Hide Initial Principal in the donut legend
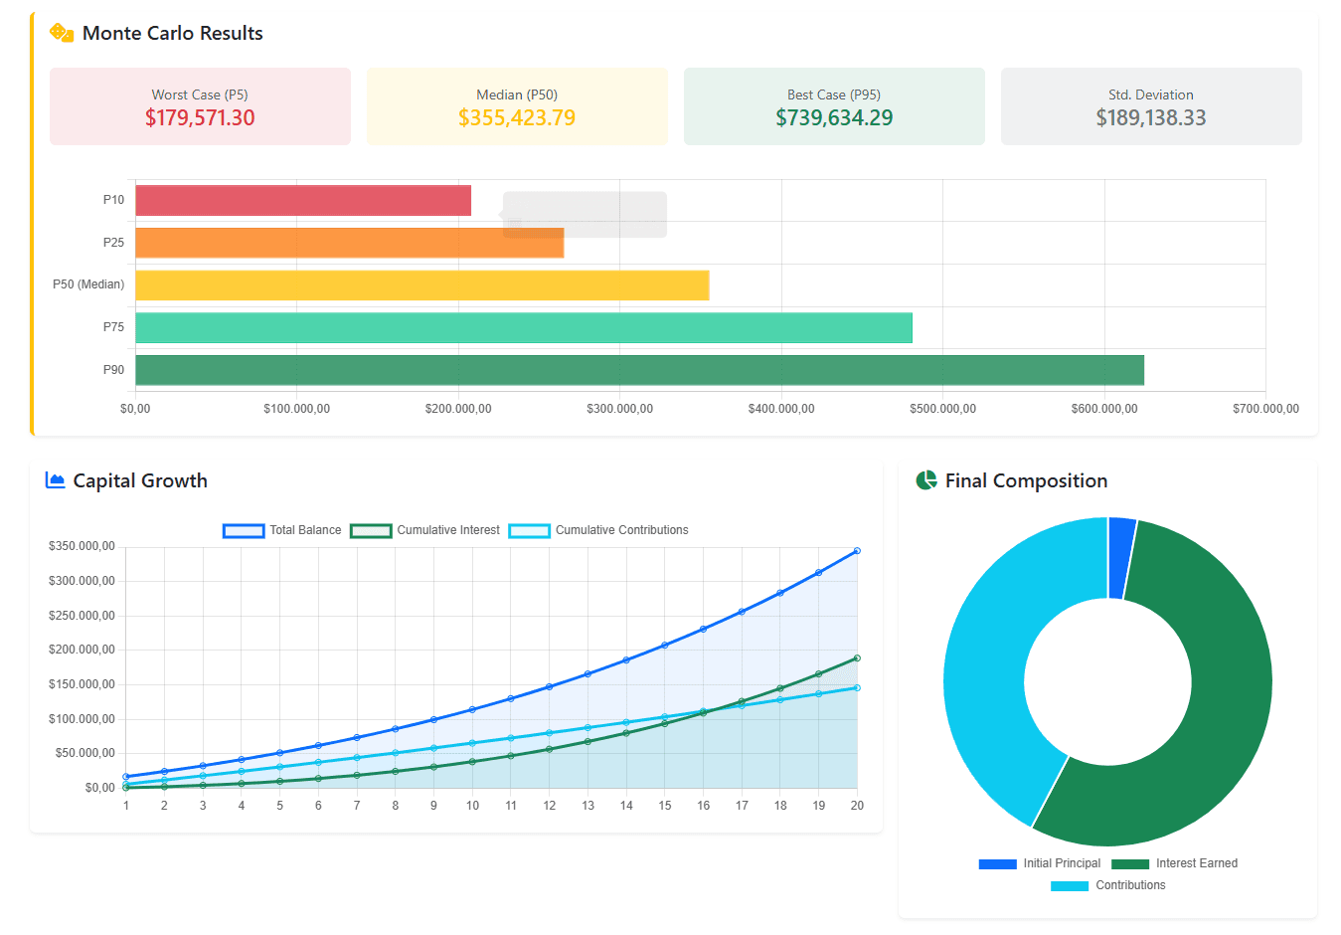 [1040, 863]
